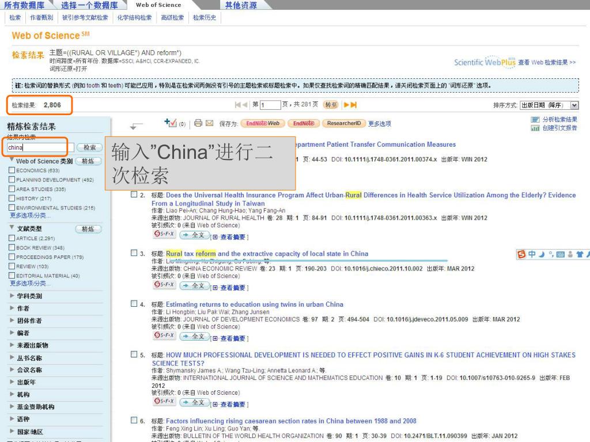Viewport: 590px width, 442px height.
Task: Open the 高级检索 menu item
Action: (172, 18)
